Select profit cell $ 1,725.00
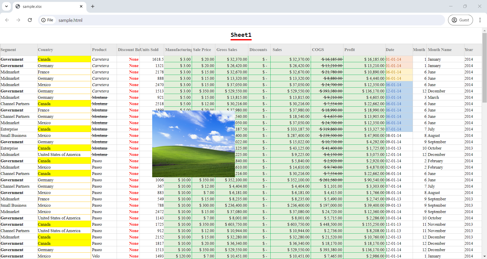The image size is (487, 259). click(364, 148)
